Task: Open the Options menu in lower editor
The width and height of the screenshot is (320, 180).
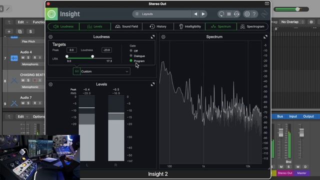Action: click(38, 116)
